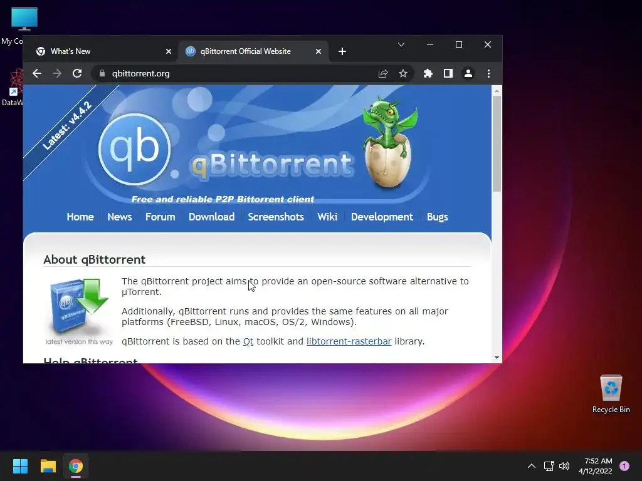Screen dimensions: 642x481
Task: Follow the libtorrent-rasterbar link
Action: (x=349, y=341)
